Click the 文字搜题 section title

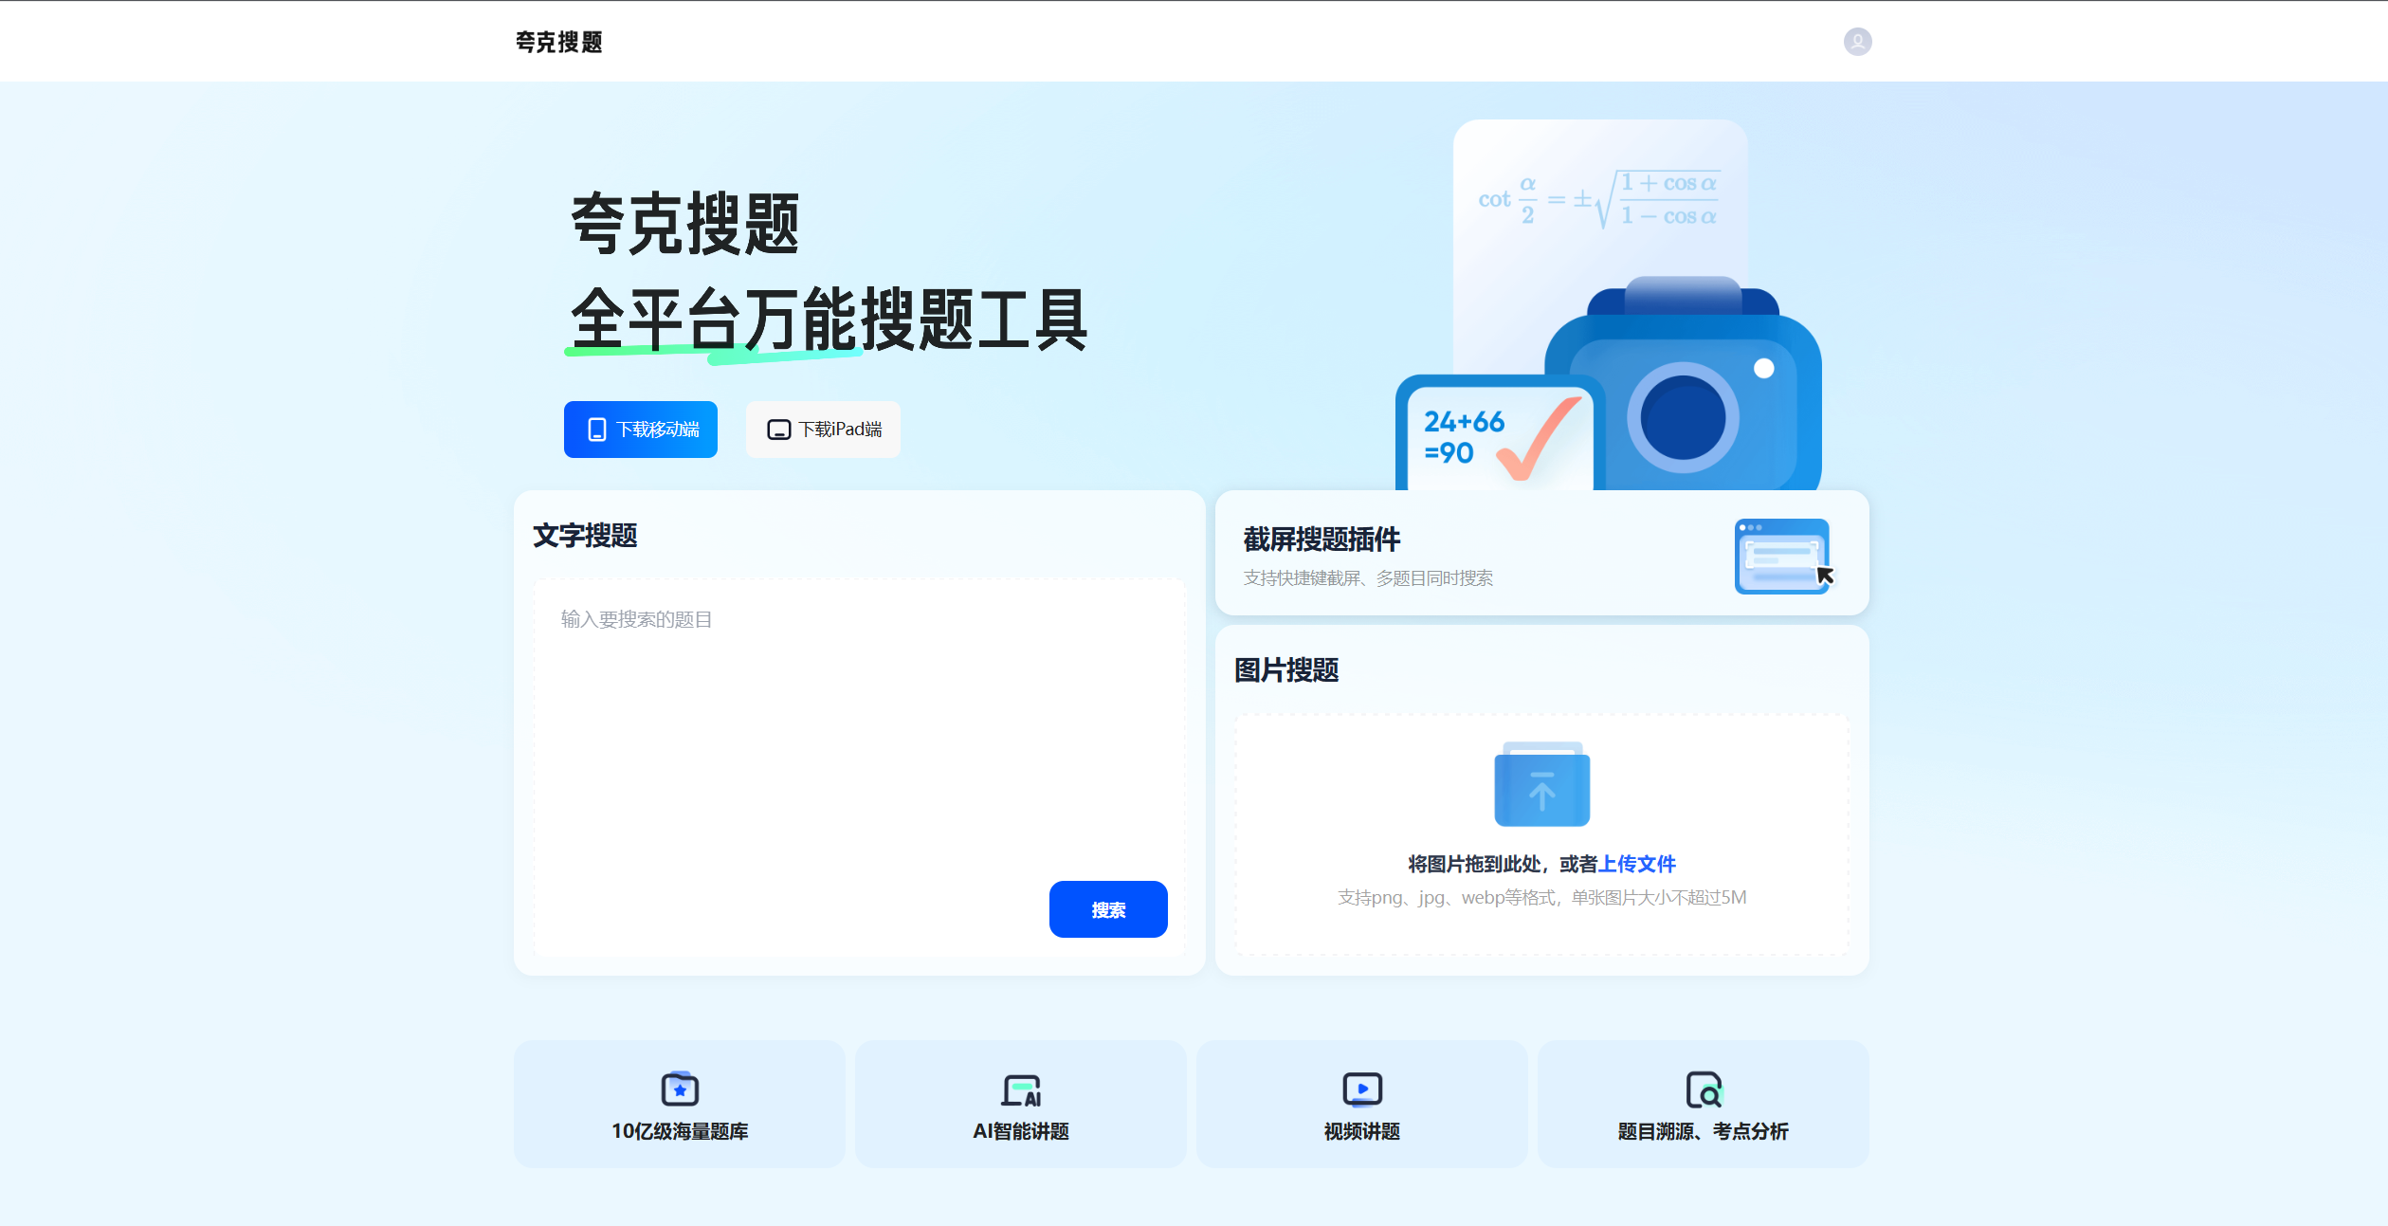click(x=585, y=535)
